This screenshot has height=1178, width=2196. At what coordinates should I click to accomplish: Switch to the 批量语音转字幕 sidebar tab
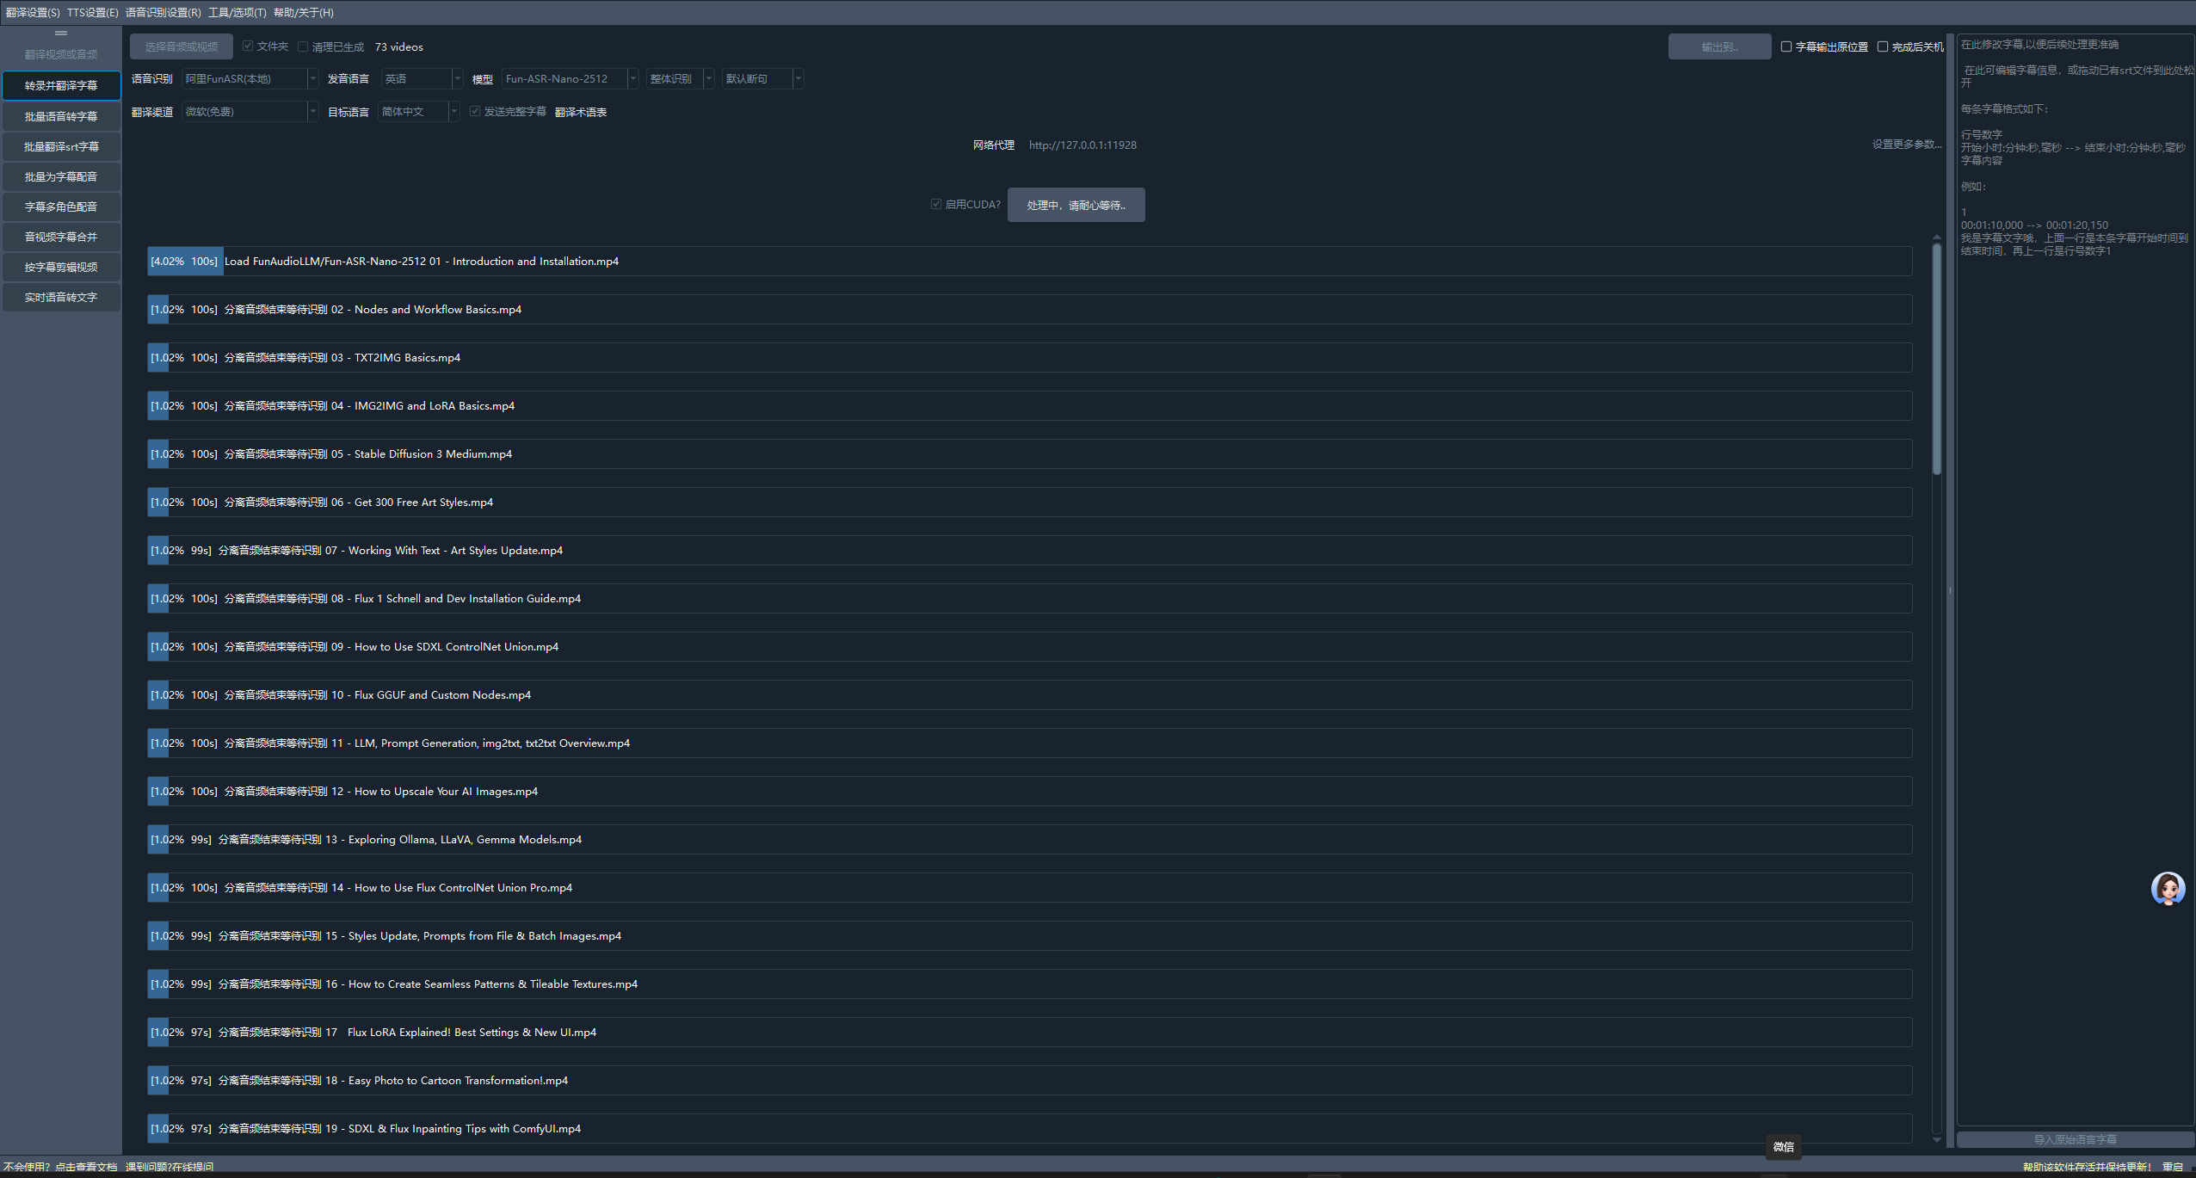pos(61,116)
